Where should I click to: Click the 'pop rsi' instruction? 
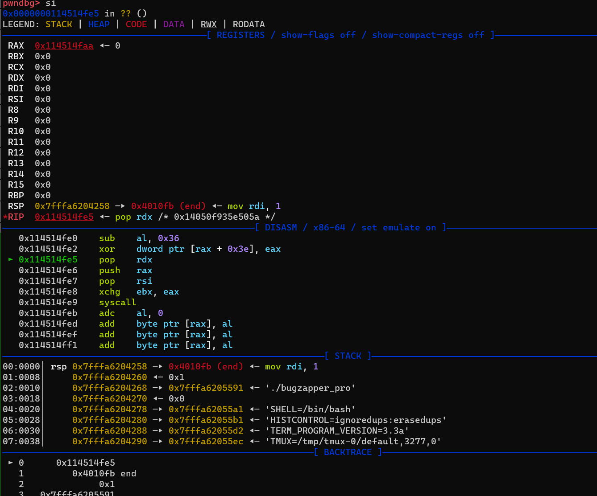(x=126, y=281)
